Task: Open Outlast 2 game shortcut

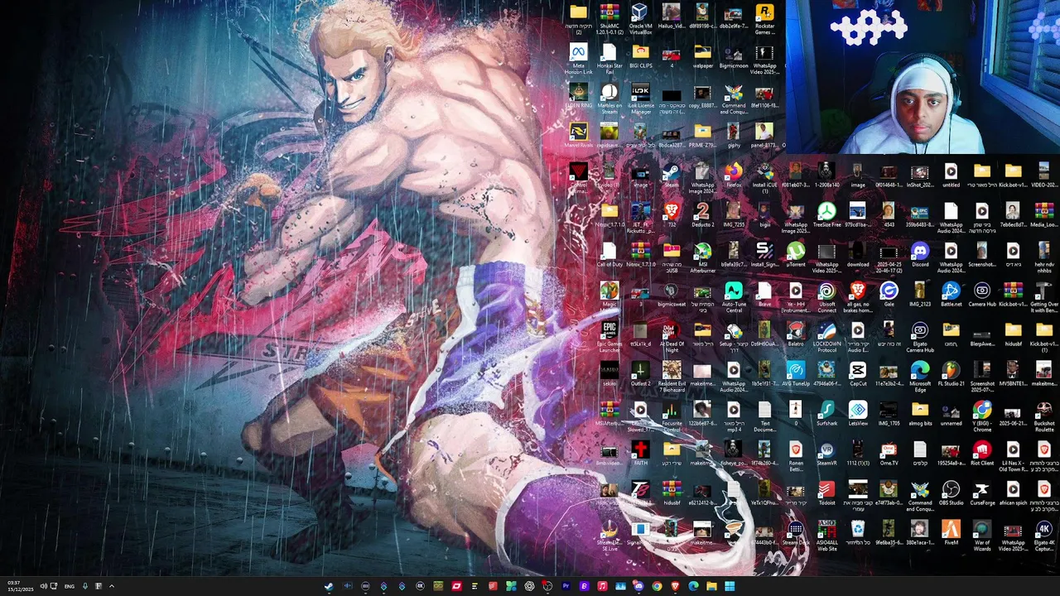Action: tap(640, 374)
